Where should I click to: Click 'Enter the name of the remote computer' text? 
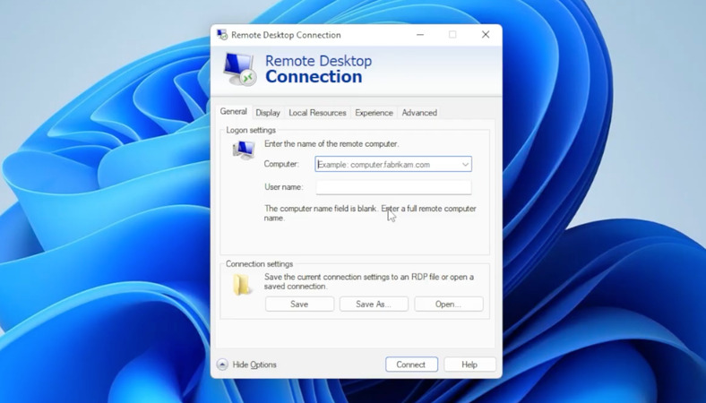331,143
